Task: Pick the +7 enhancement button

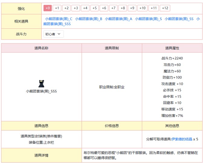Action: point(113,8)
